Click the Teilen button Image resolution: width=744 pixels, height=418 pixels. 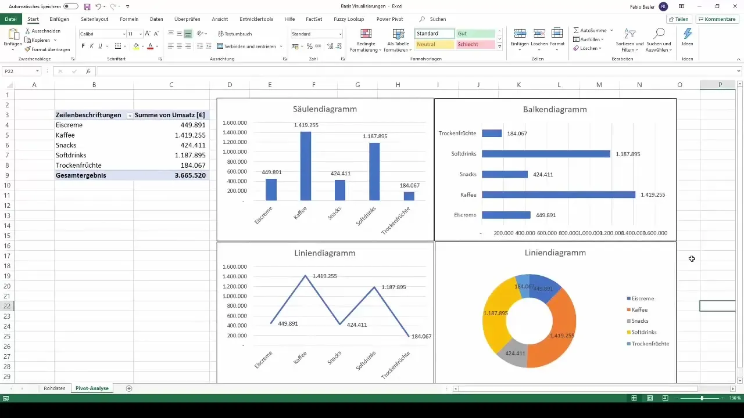(679, 19)
